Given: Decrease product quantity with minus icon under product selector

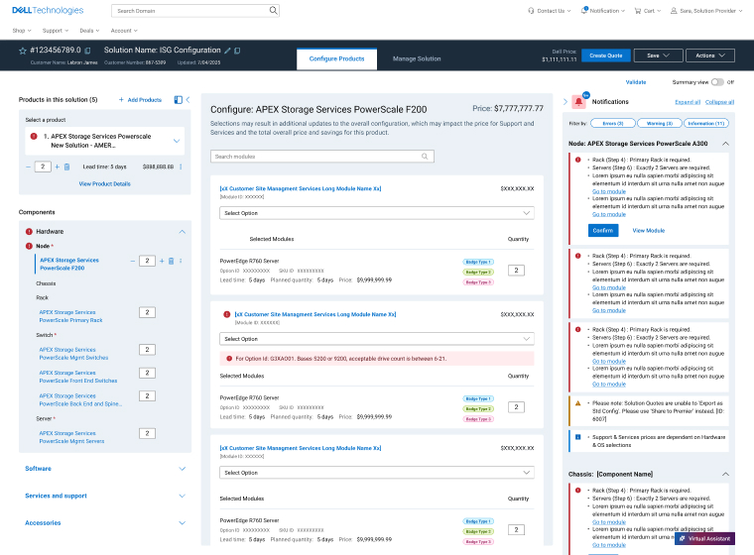Looking at the screenshot, I should [x=28, y=166].
